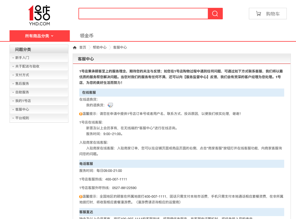Click the YHD.COM 1号店 logo

click(39, 15)
